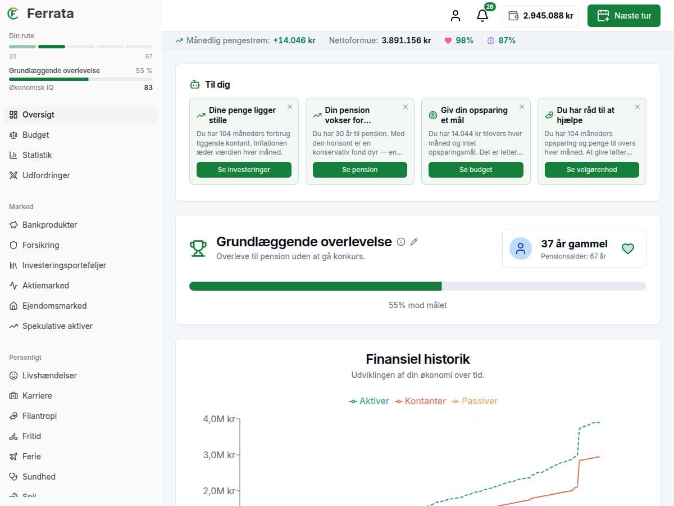Dismiss the Giv din opsparing et mål card
Screen dimensions: 674x506
click(x=522, y=107)
